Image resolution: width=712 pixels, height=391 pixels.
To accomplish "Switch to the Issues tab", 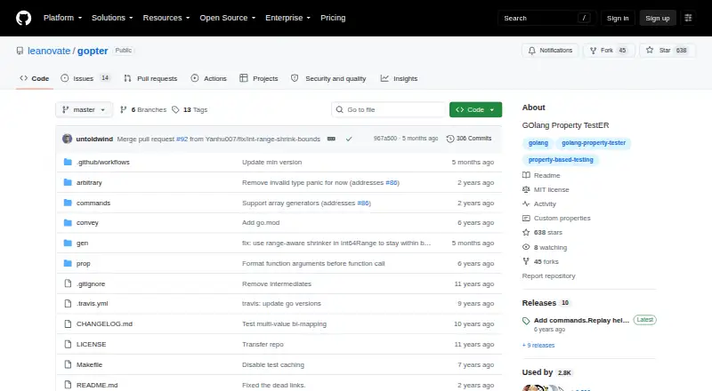I will [x=85, y=78].
